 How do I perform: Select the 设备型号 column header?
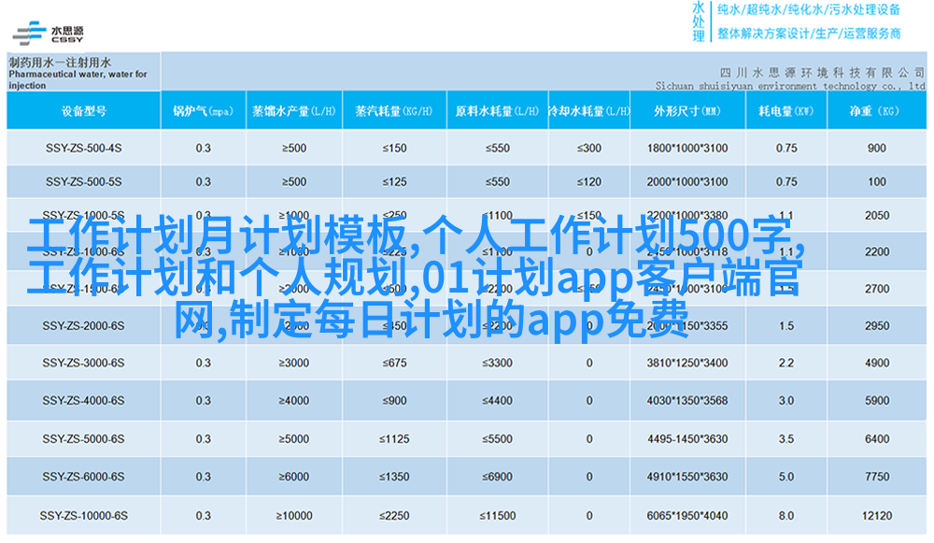click(83, 111)
